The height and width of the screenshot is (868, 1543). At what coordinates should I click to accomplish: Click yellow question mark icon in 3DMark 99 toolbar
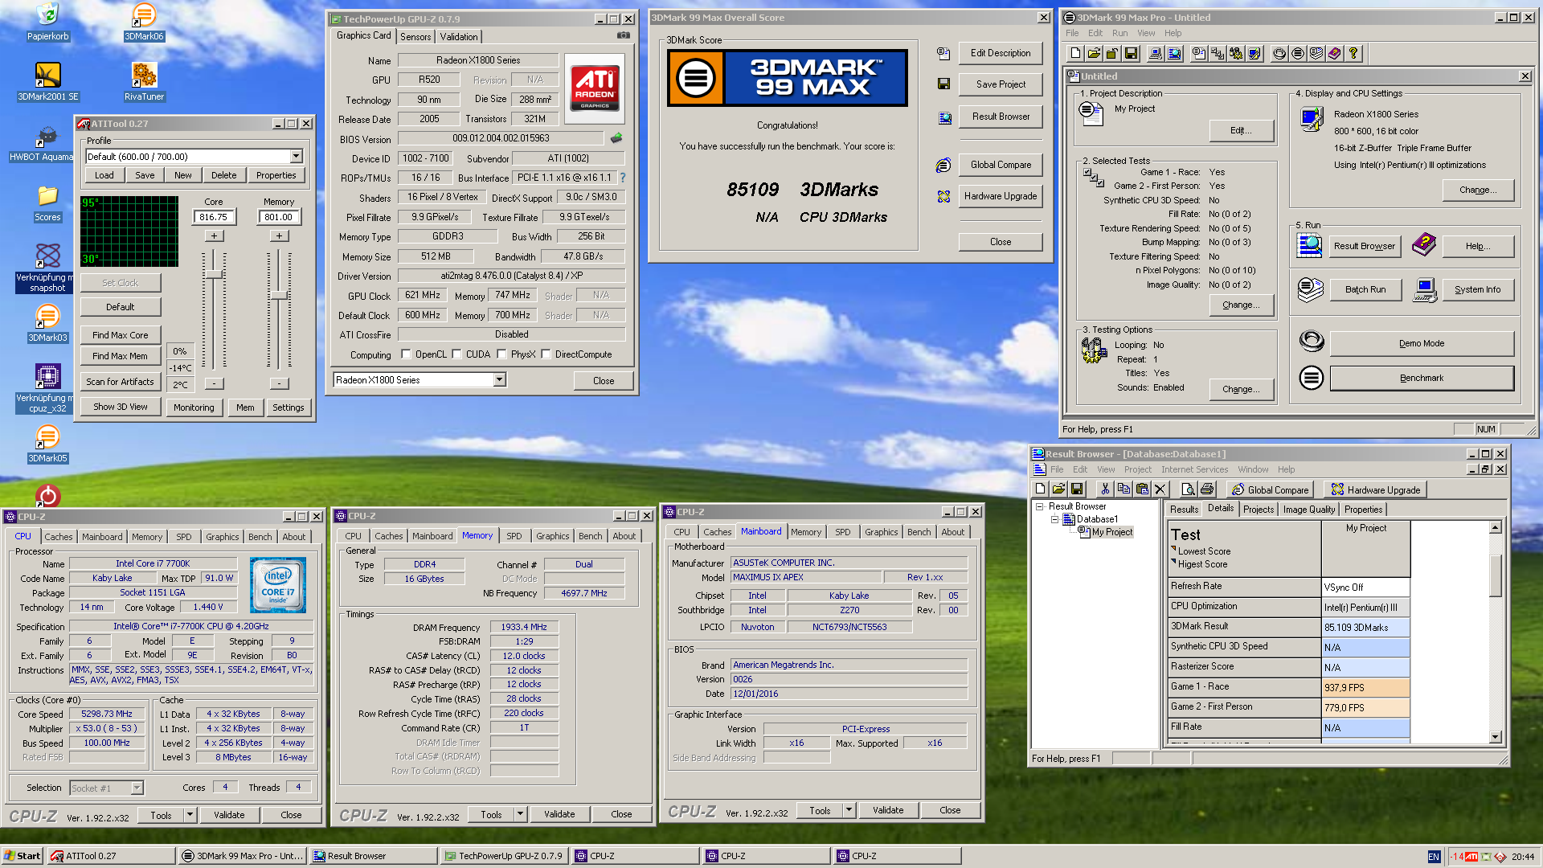(x=1353, y=53)
